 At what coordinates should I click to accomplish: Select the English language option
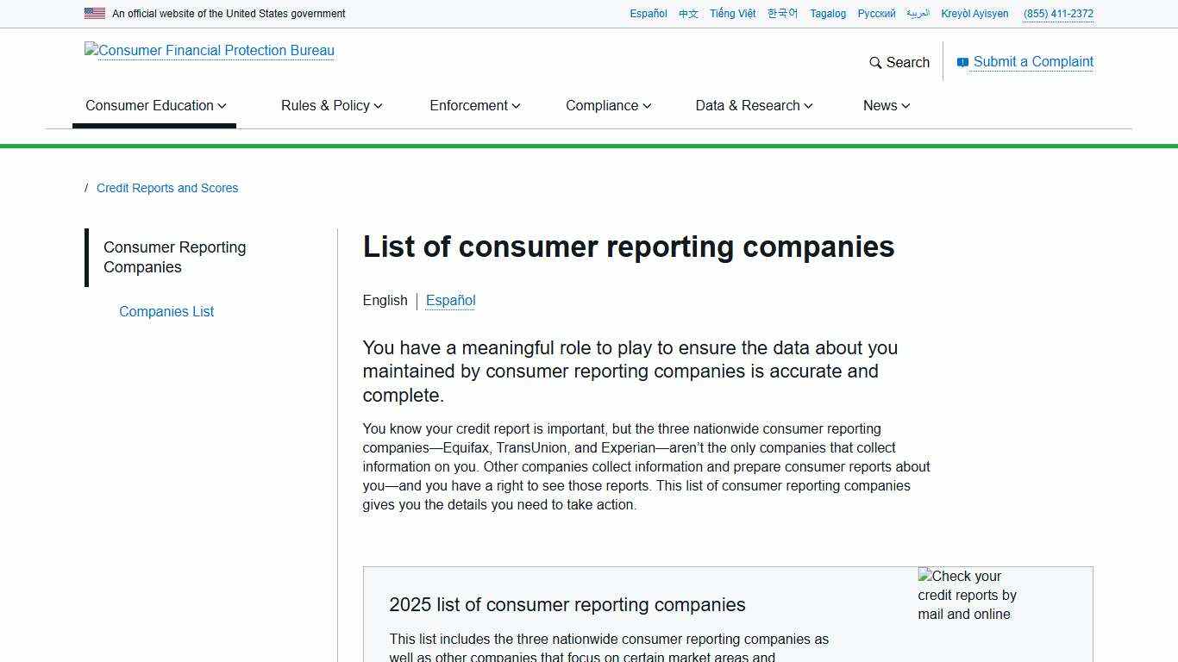pos(385,300)
